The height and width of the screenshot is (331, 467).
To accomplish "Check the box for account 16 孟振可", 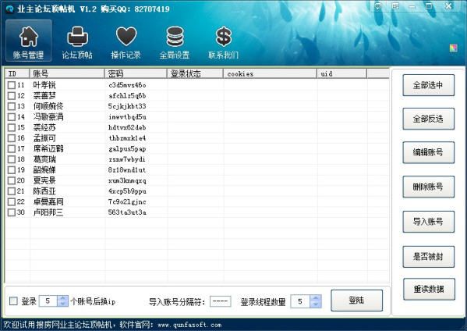I will pyautogui.click(x=12, y=138).
